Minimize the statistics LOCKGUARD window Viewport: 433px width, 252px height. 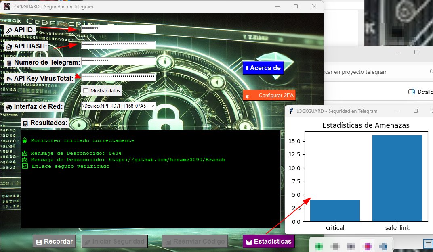(397, 111)
